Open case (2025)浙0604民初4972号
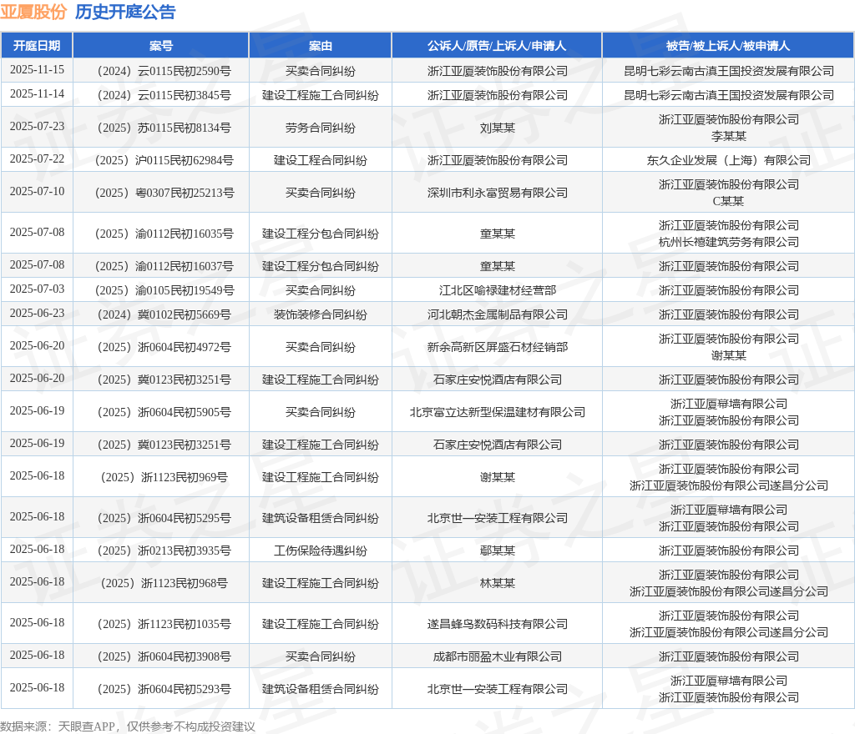The width and height of the screenshot is (855, 734). click(x=161, y=347)
